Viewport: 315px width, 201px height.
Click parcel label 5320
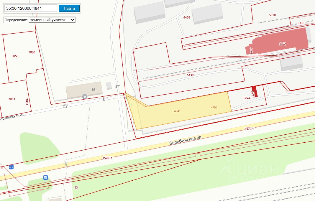tap(272, 15)
